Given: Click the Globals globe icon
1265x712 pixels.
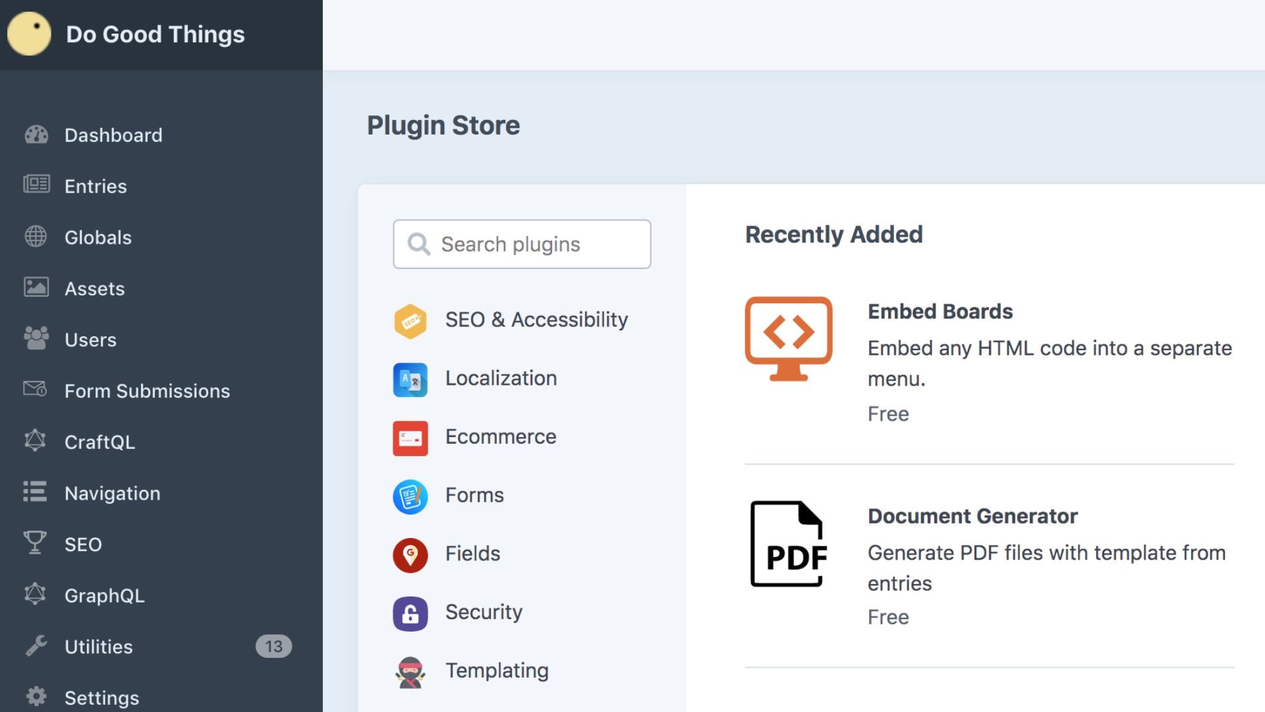Looking at the screenshot, I should pyautogui.click(x=36, y=237).
